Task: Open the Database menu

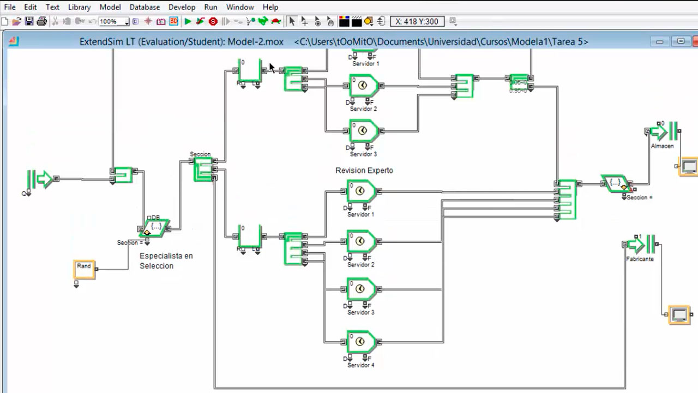Action: [x=145, y=7]
